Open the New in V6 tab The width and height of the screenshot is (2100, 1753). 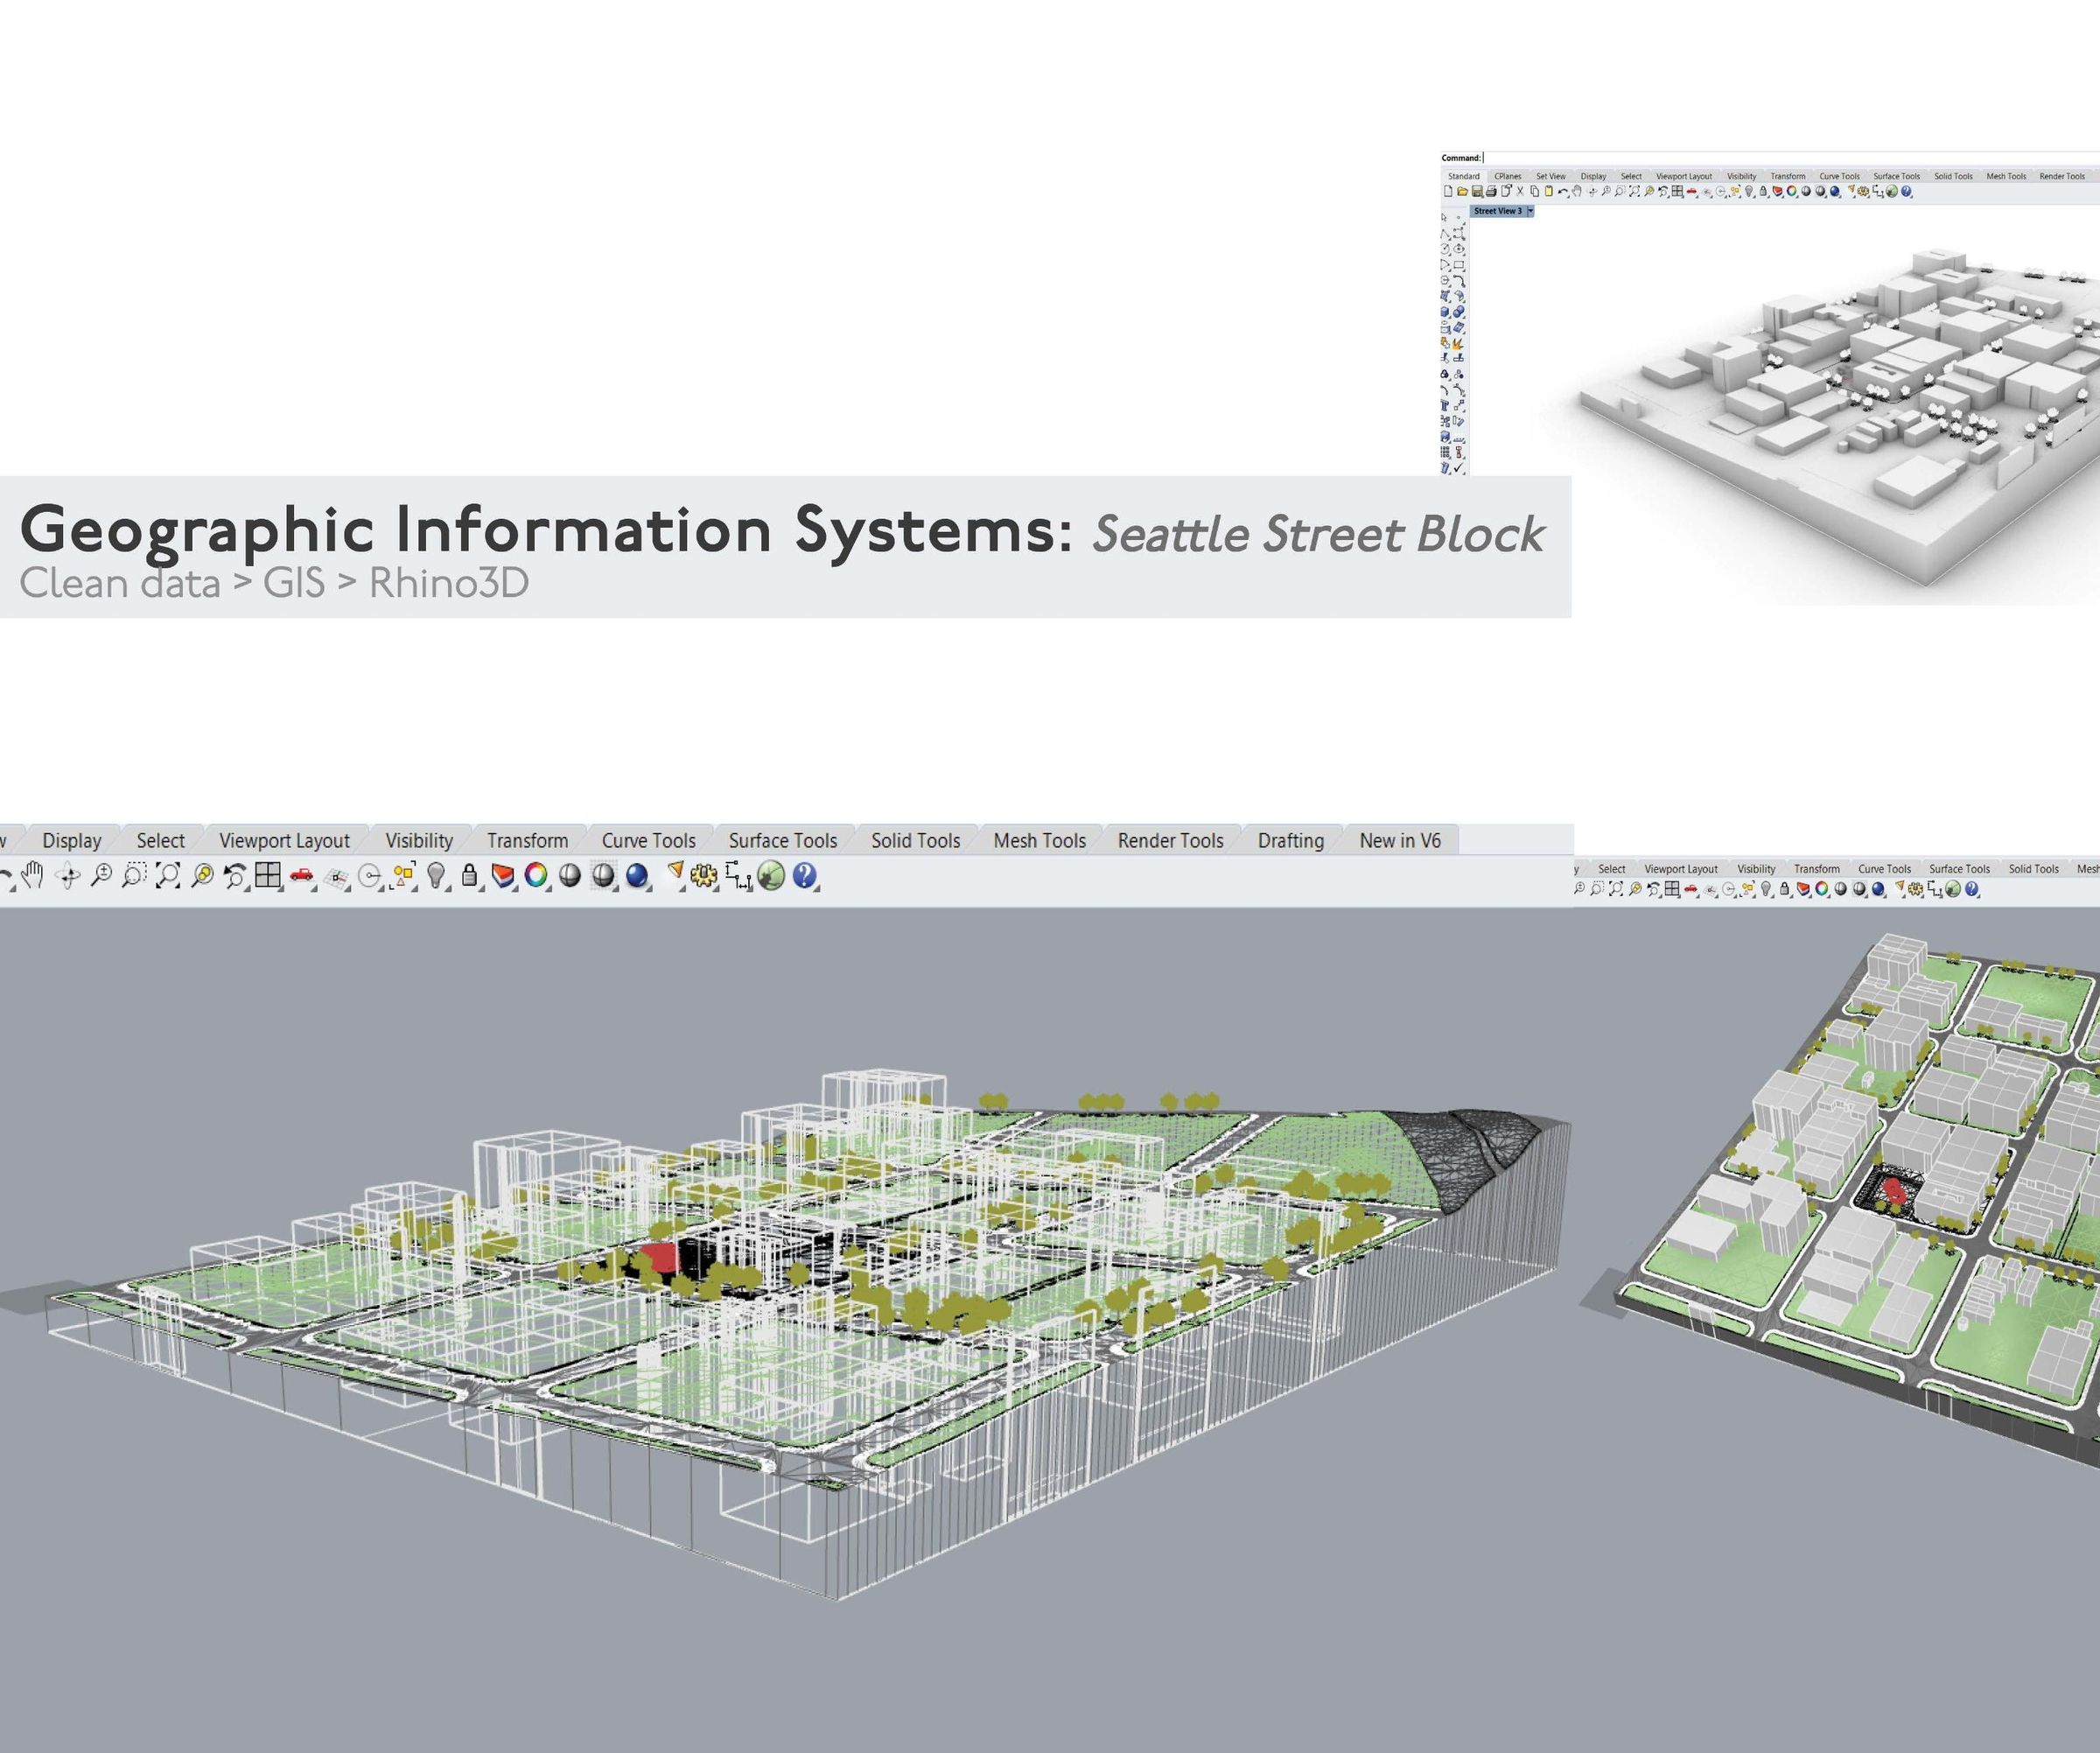point(1400,841)
